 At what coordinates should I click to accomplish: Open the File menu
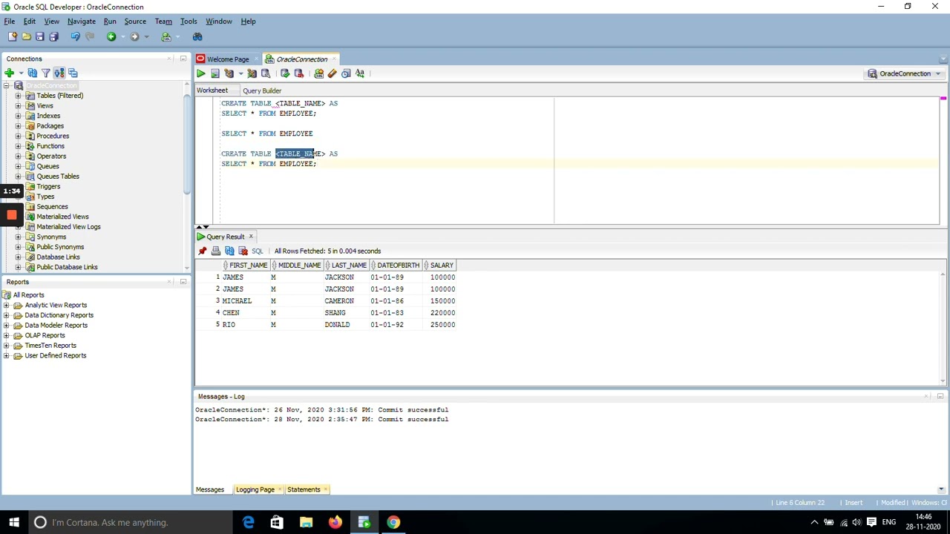[10, 22]
